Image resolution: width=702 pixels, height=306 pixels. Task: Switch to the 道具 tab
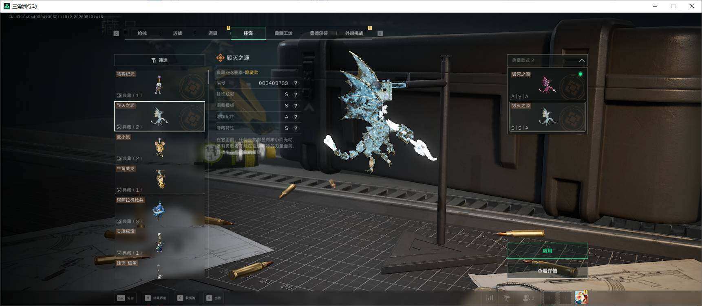[x=213, y=33]
